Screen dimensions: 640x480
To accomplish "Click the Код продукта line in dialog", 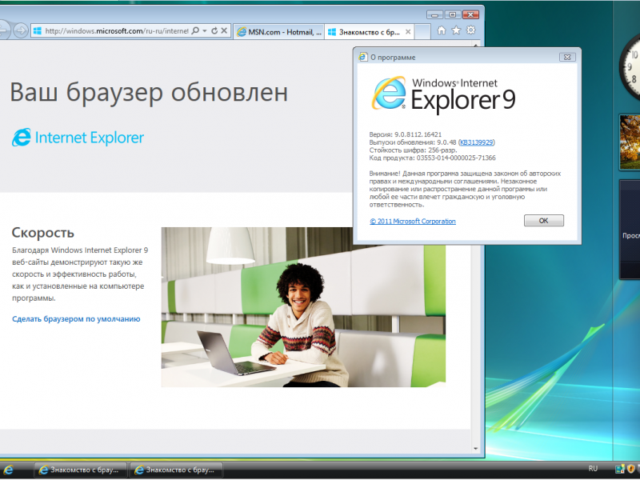I will pos(432,158).
